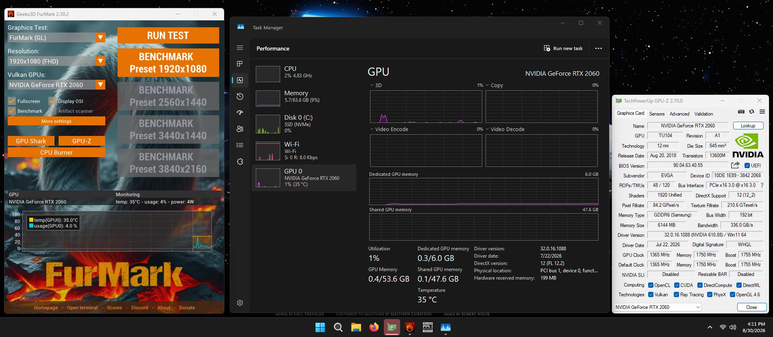
Task: Open Windows Search from the taskbar
Action: pos(338,327)
